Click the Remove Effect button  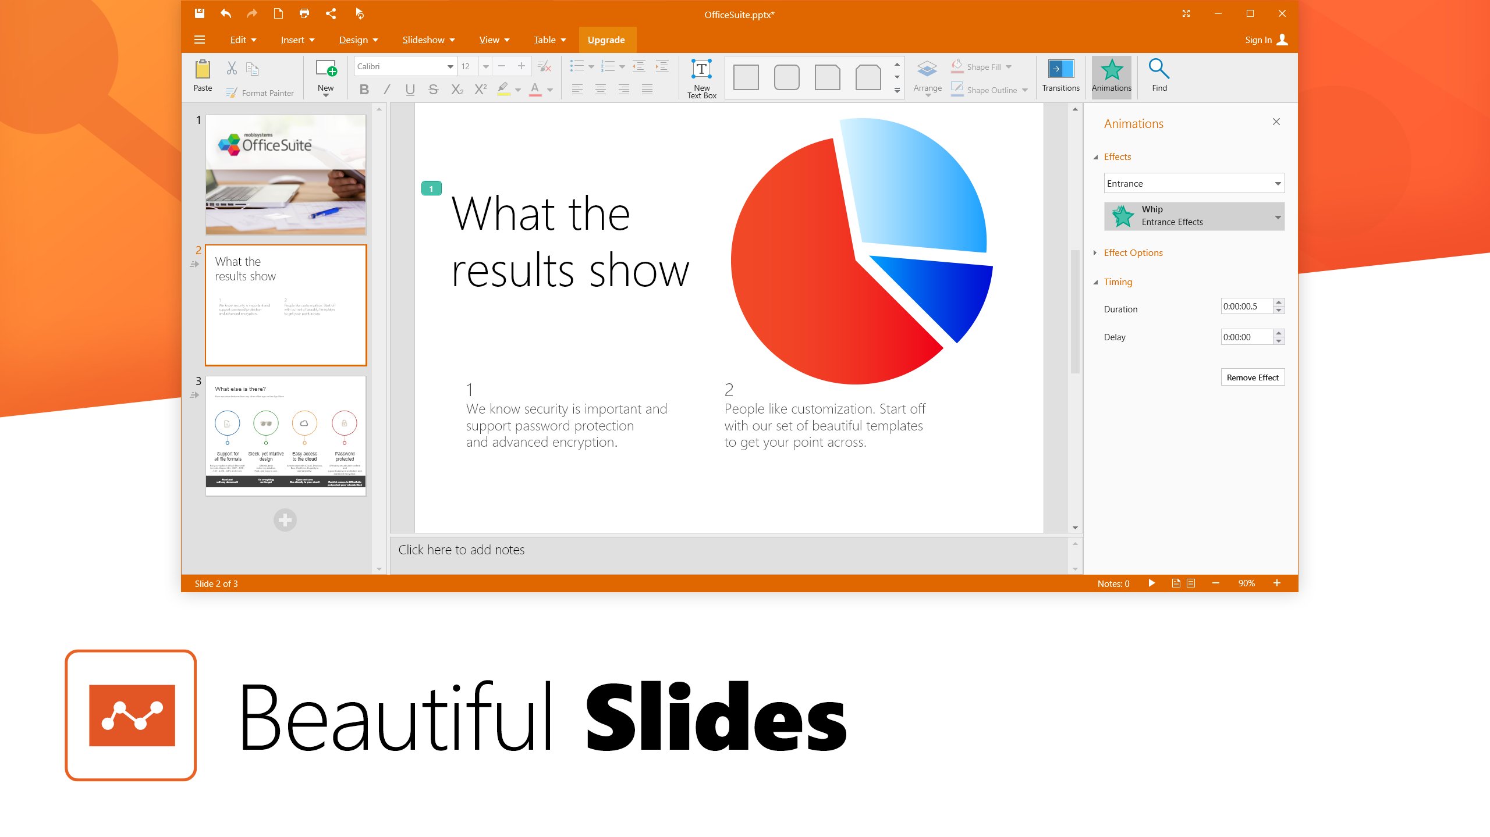pos(1251,376)
